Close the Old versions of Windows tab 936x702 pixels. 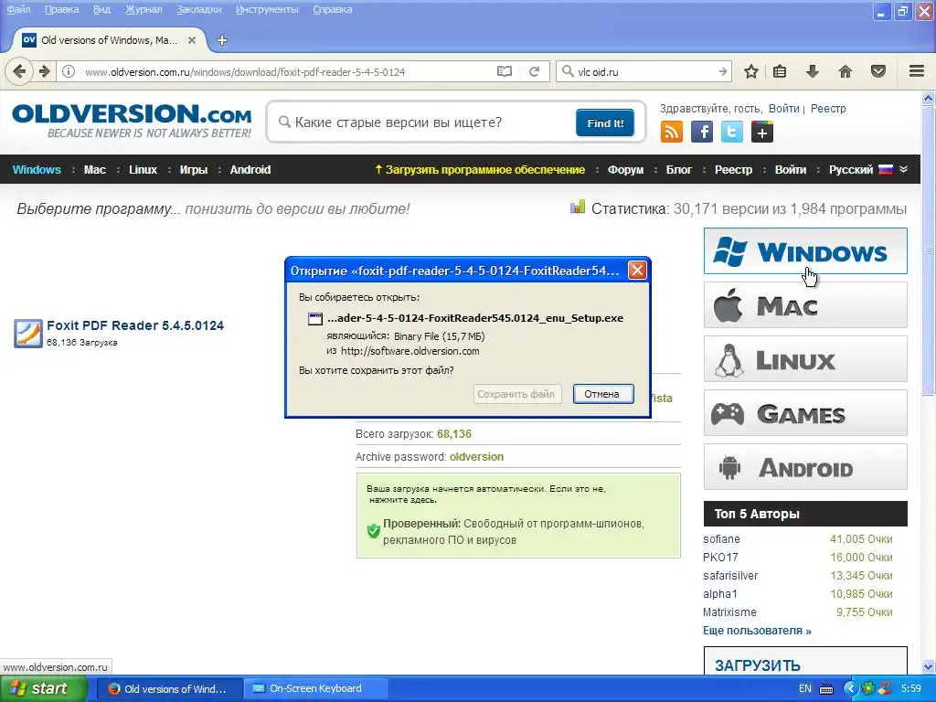192,40
